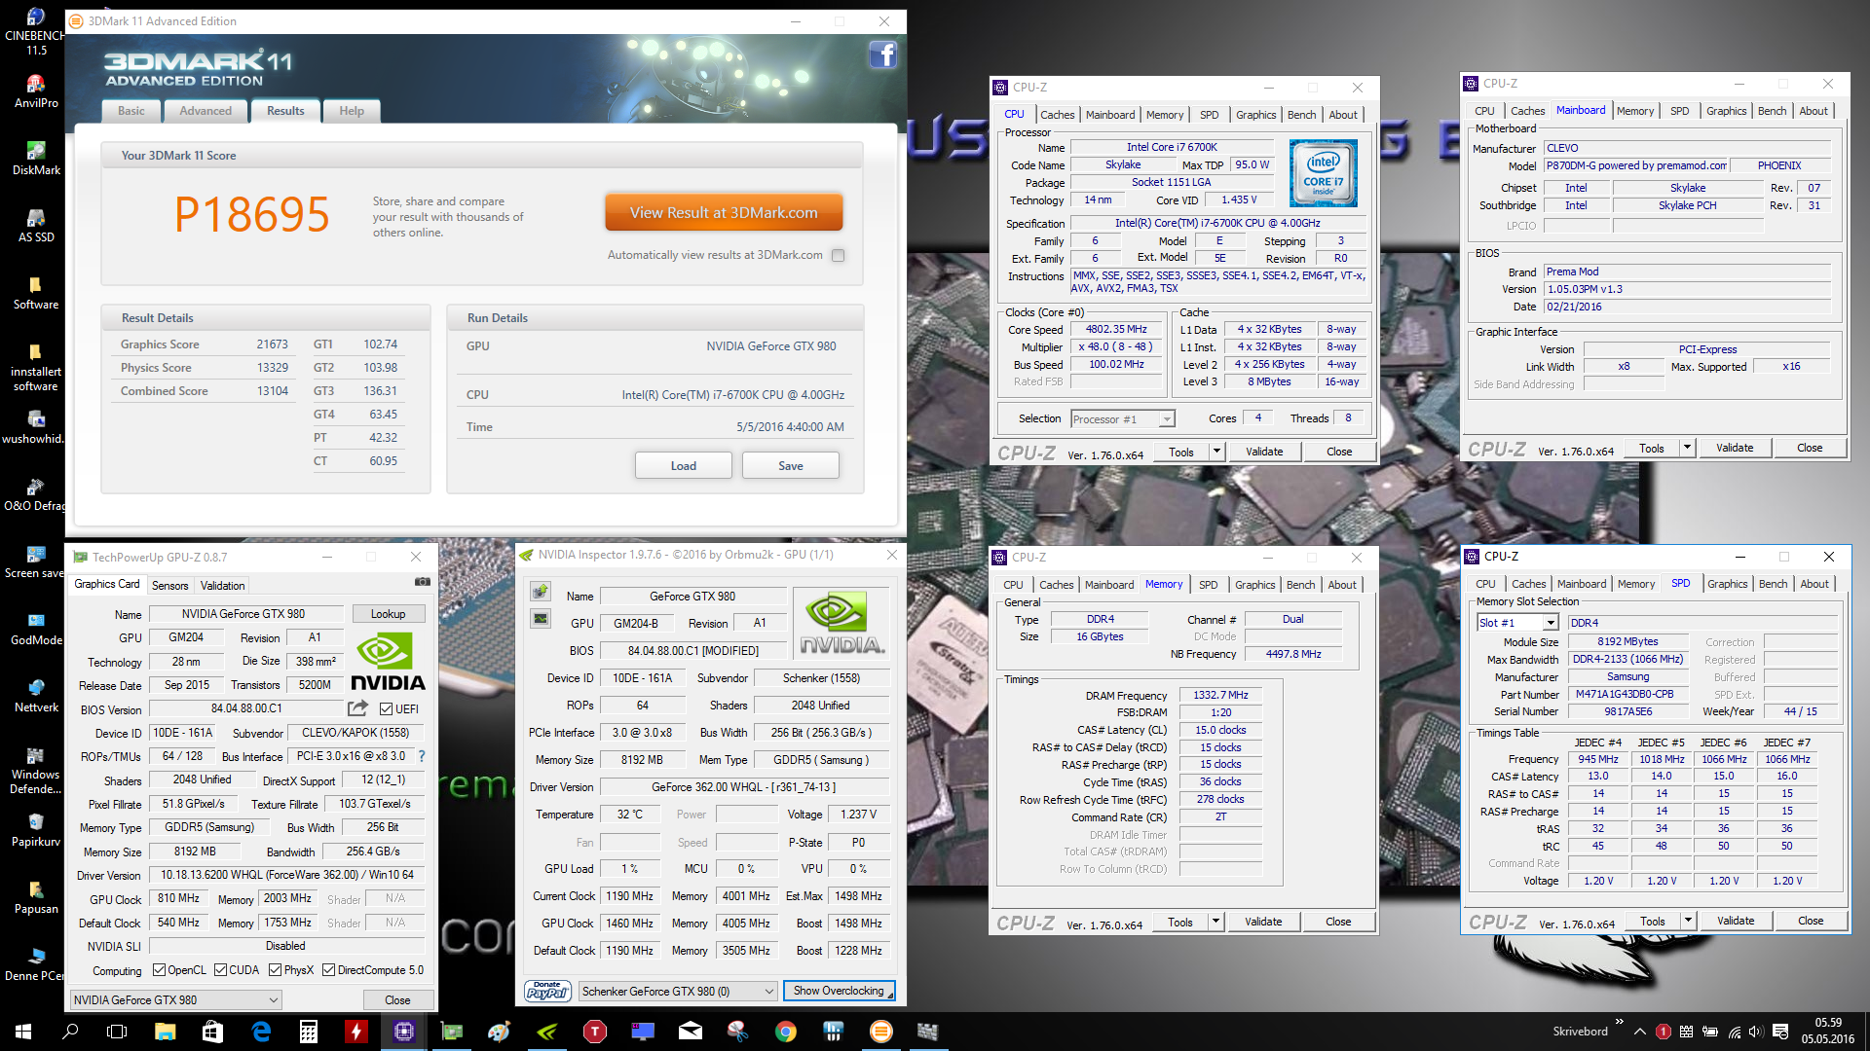Click the Wi-Fi network tray icon

point(1734,1032)
